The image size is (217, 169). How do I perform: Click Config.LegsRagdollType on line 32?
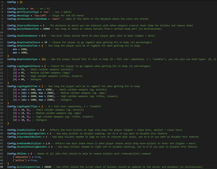[22, 106]
